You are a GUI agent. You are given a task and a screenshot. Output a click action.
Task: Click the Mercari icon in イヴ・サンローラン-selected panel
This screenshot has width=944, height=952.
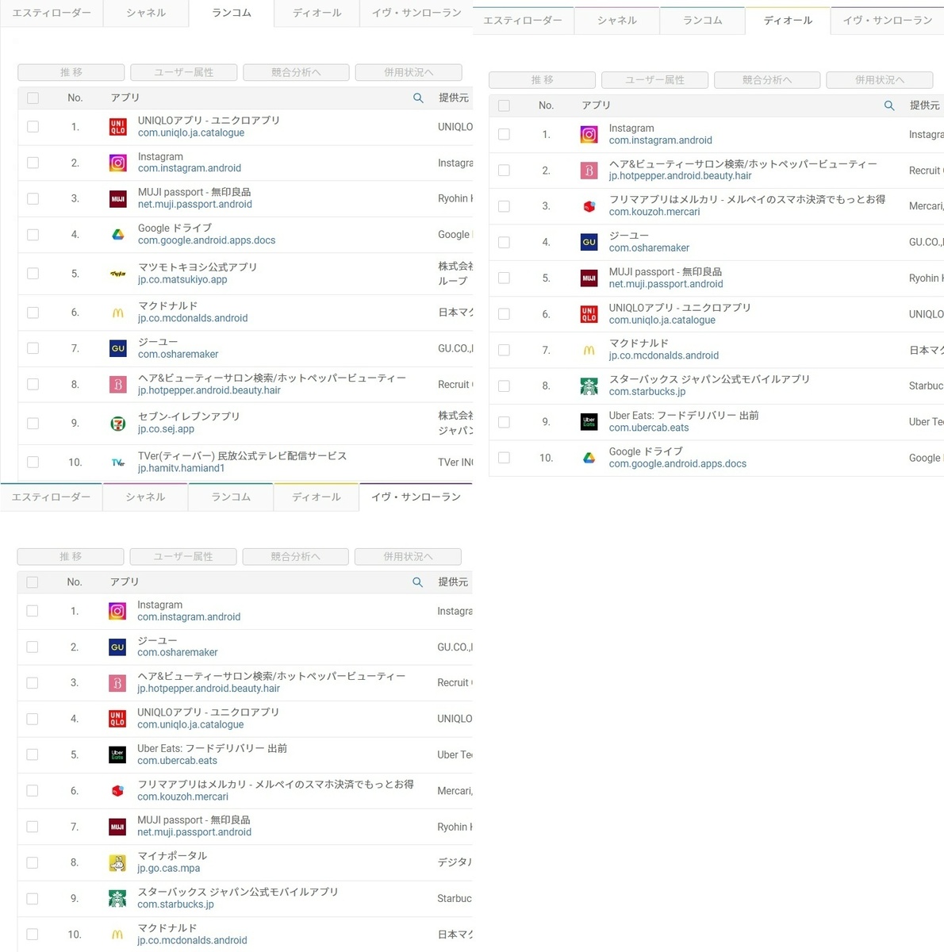tap(117, 791)
